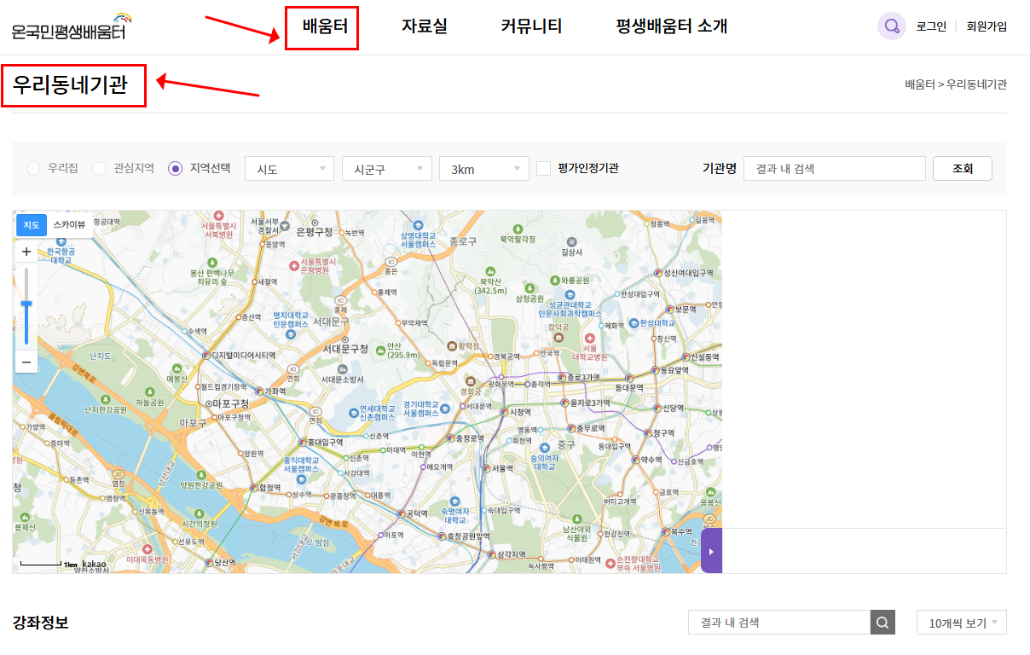Viewport: 1030px width, 655px height.
Task: Switch map to 지도 view
Action: [32, 225]
